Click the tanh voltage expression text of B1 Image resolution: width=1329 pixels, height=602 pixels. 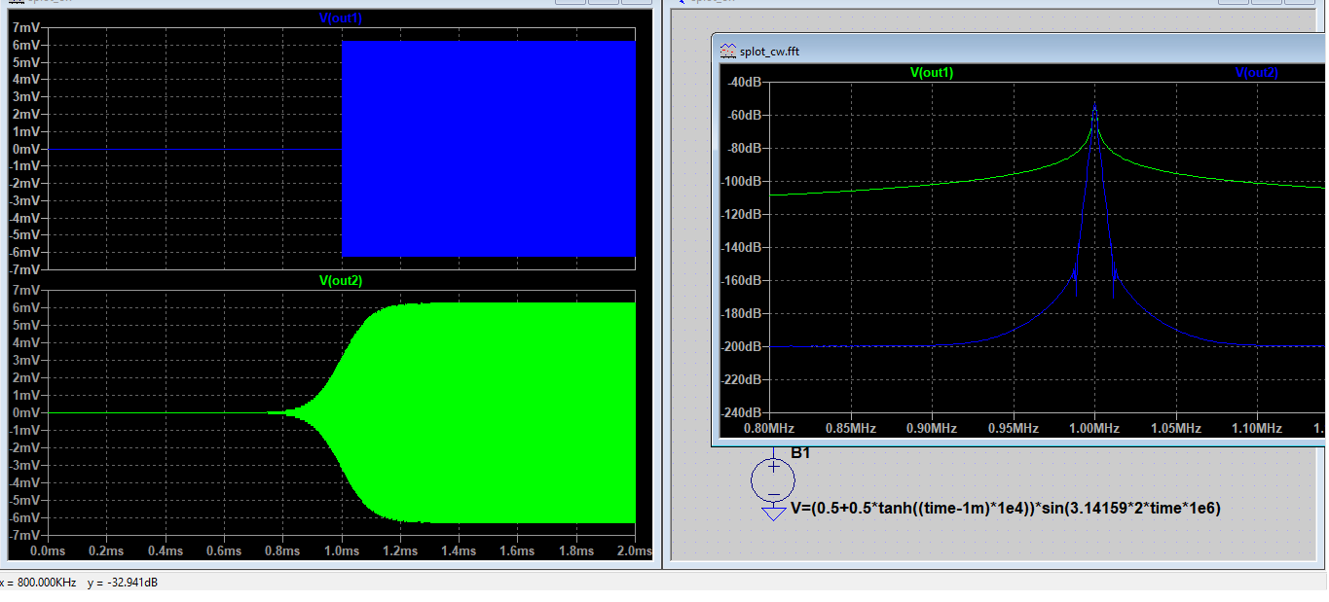click(x=1005, y=508)
